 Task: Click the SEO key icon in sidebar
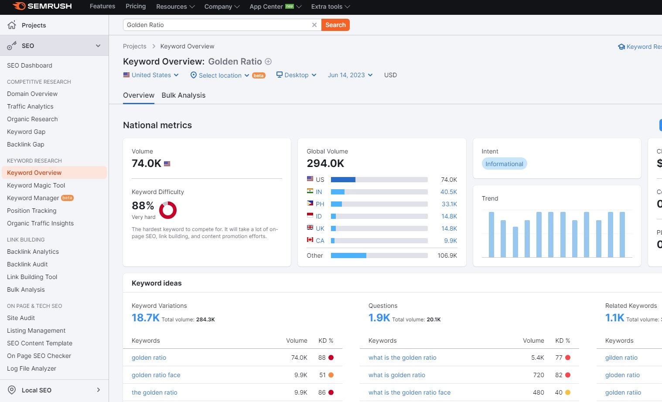pyautogui.click(x=12, y=46)
